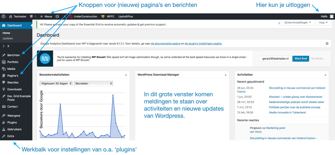335x155 pixels.
Task: Open the Textmaker site home icon
Action: [10, 16]
